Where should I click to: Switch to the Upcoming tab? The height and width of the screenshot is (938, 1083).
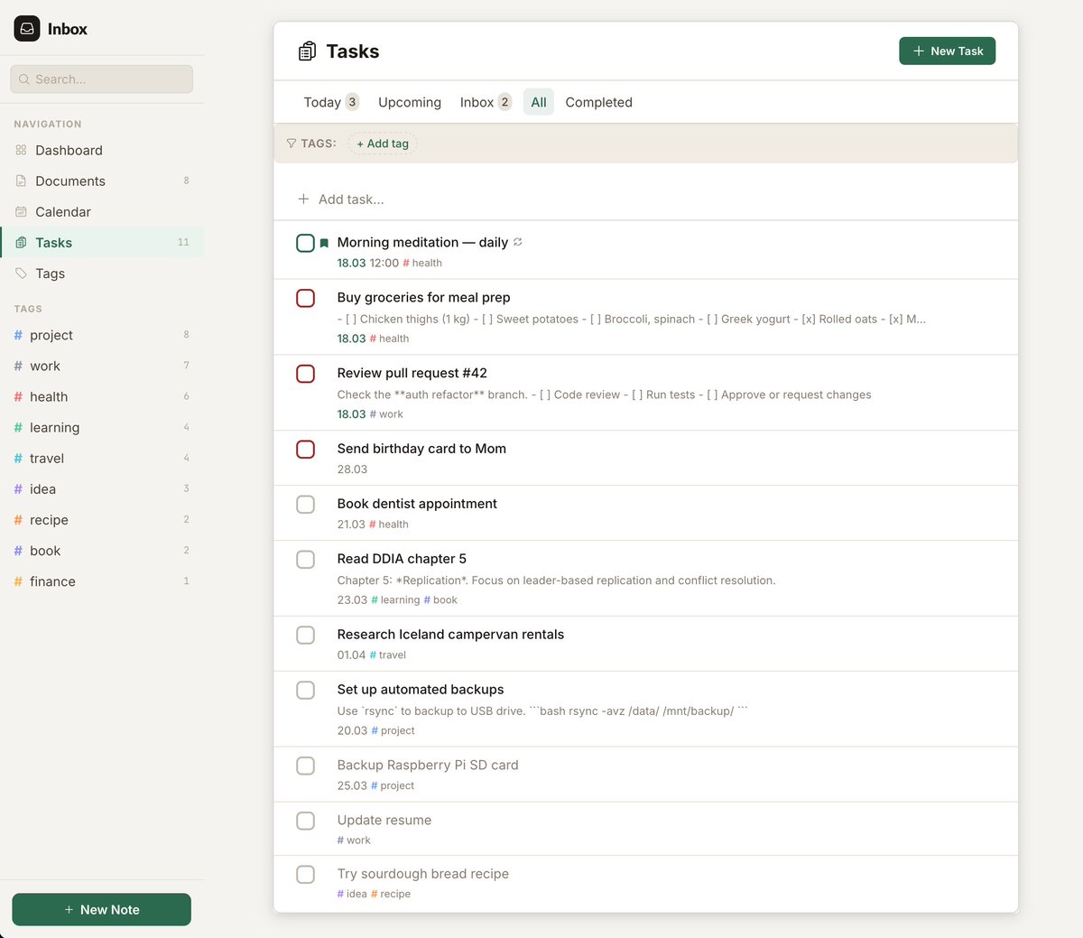410,102
